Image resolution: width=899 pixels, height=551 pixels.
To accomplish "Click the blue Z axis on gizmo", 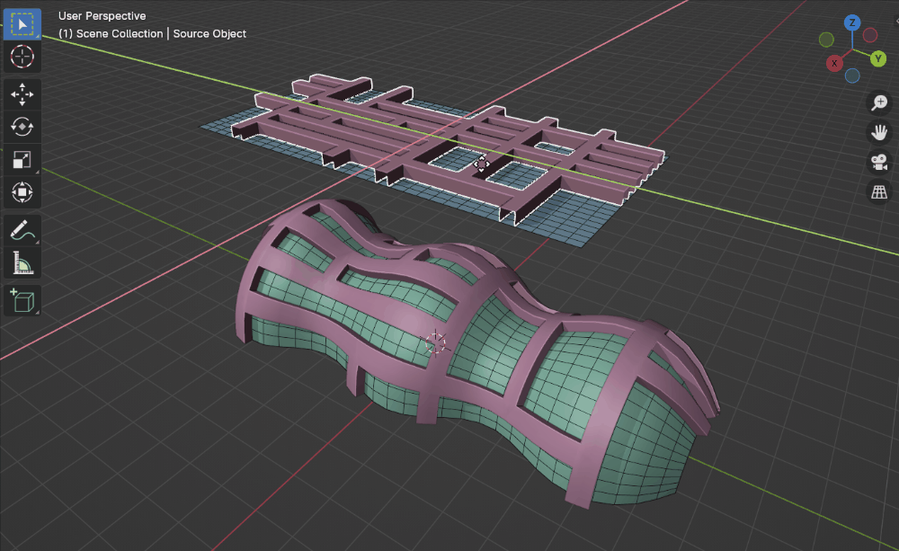I will 852,23.
